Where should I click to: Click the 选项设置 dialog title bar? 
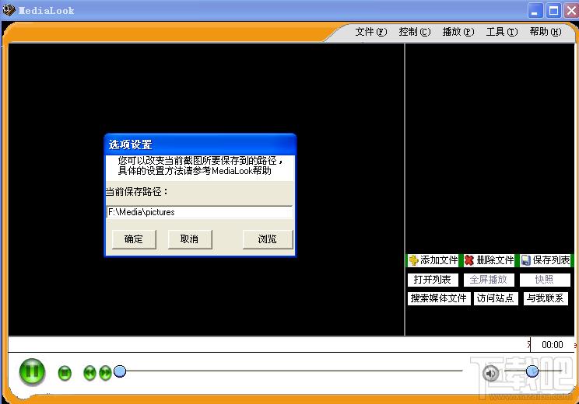coord(200,145)
